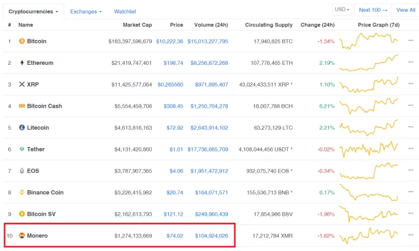Click Ethereum price $198.74
Image resolution: width=419 pixels, height=251 pixels.
[x=174, y=63]
